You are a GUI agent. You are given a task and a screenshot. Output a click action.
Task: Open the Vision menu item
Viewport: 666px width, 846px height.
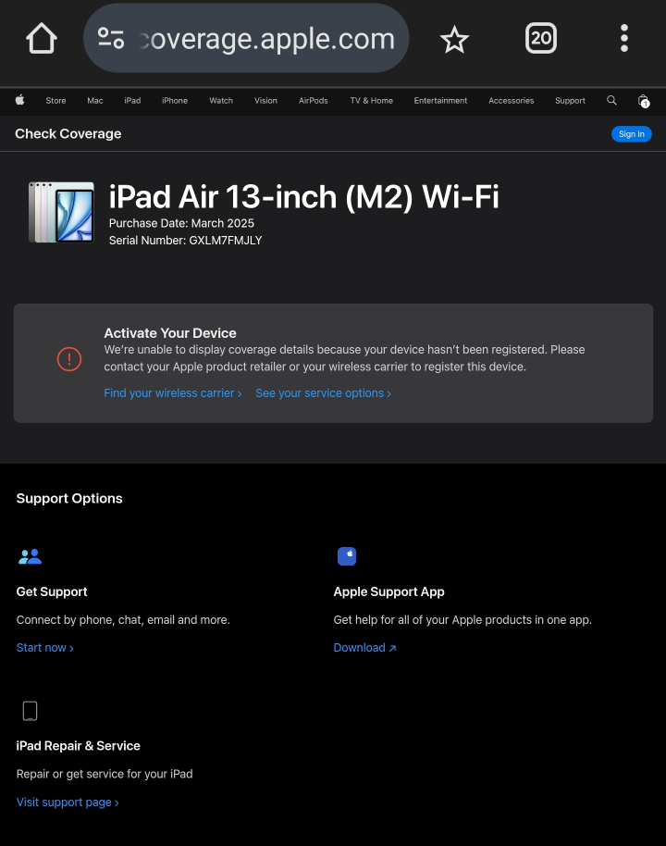coord(265,100)
